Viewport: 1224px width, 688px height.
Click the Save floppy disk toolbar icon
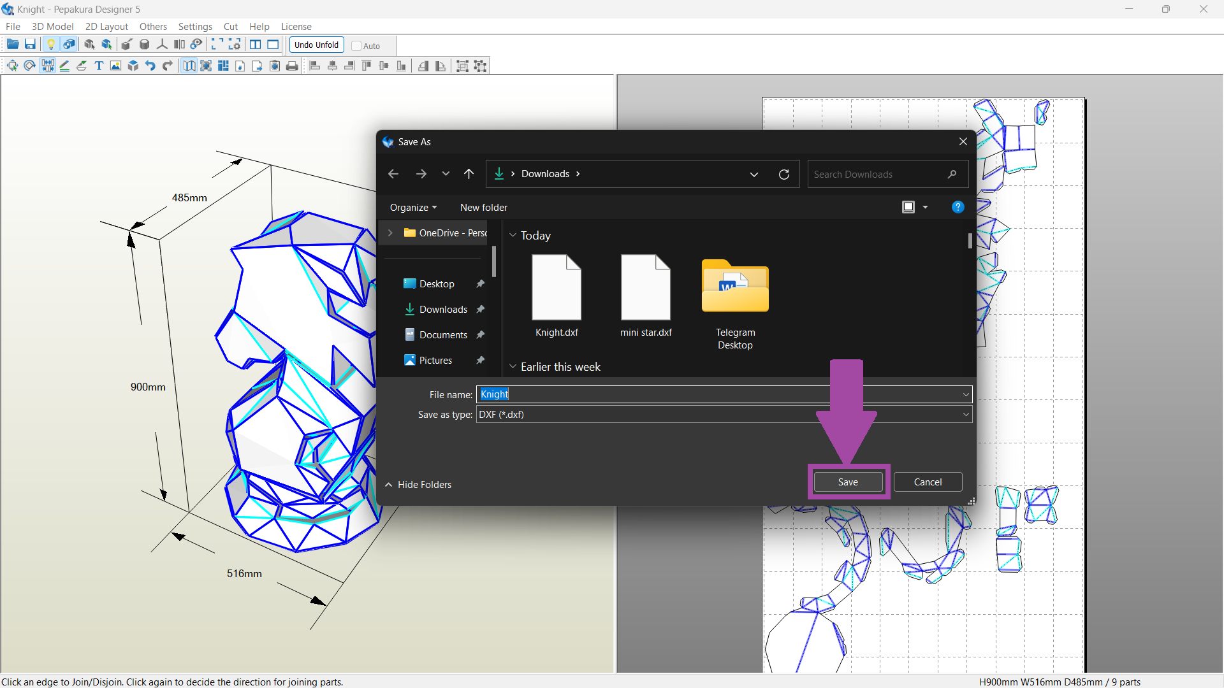point(30,45)
